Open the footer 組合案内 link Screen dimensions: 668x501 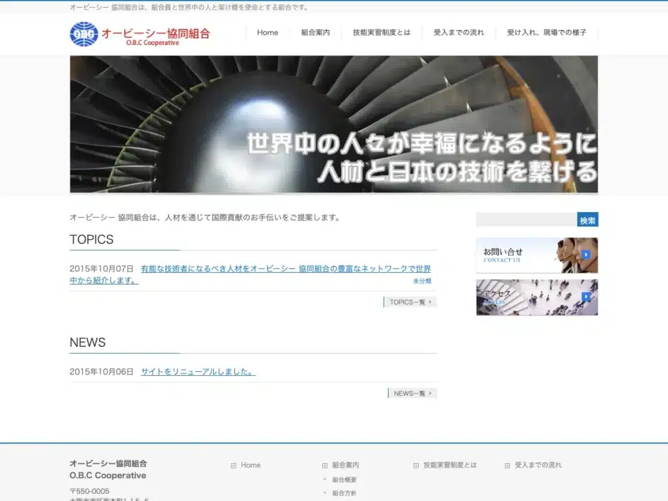click(346, 465)
